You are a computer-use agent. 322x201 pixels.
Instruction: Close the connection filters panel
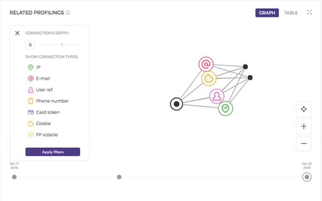(17, 33)
